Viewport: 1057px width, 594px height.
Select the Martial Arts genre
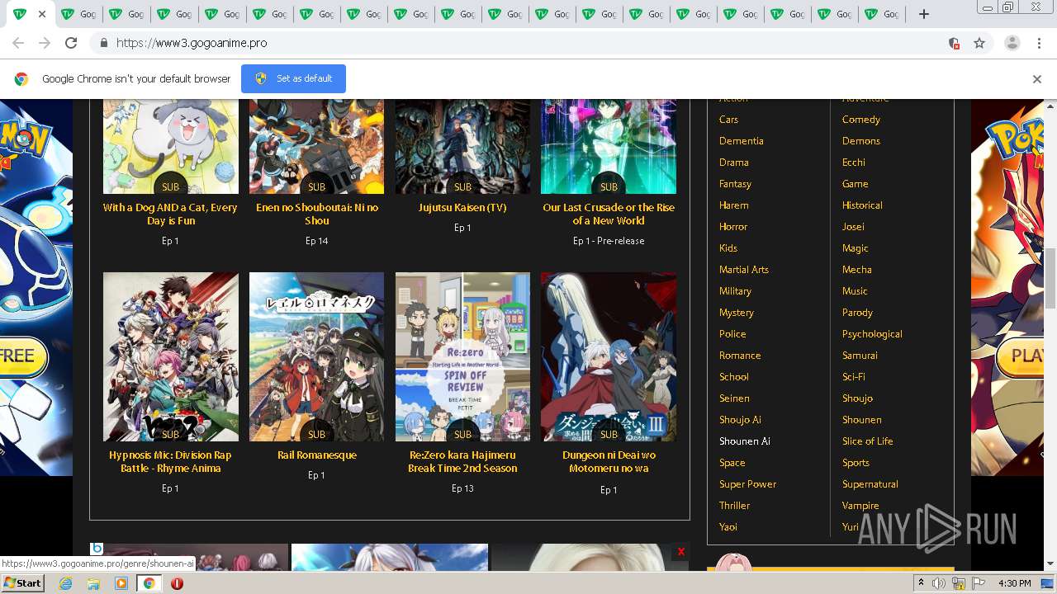(743, 270)
